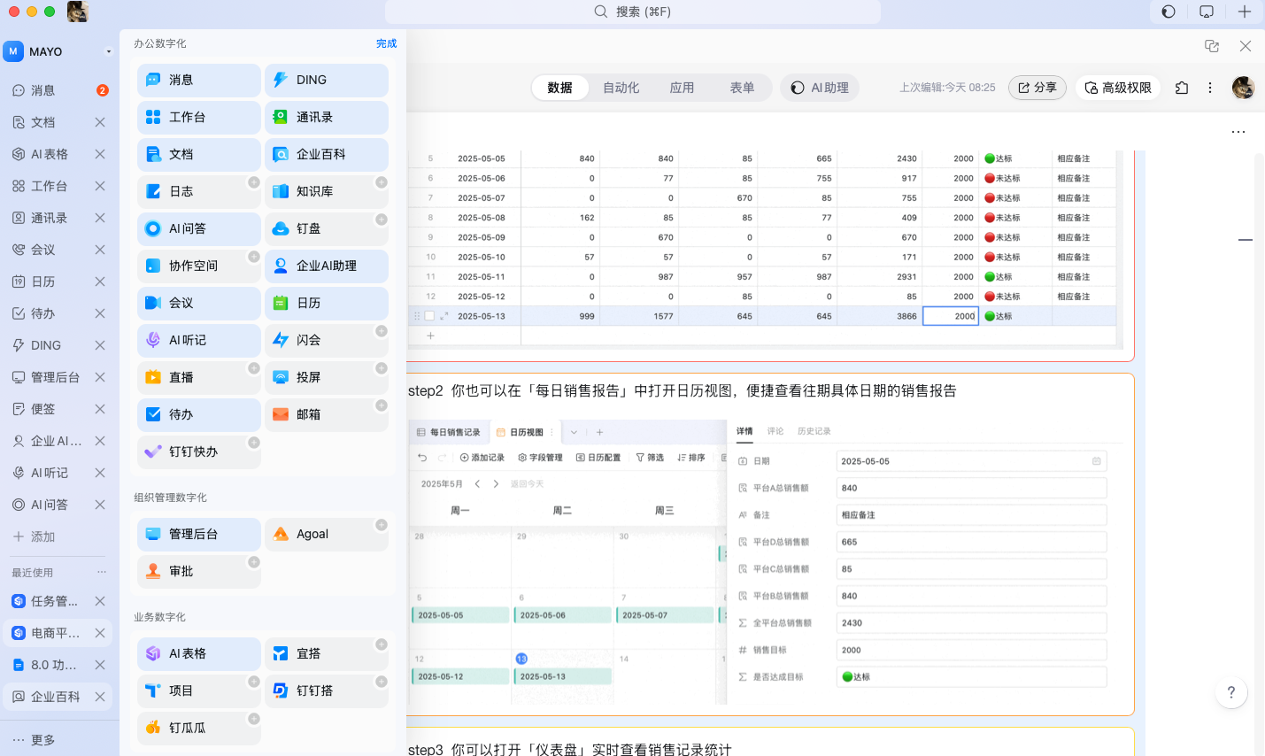
Task: Open 8.0 功… recent document
Action: pos(58,665)
